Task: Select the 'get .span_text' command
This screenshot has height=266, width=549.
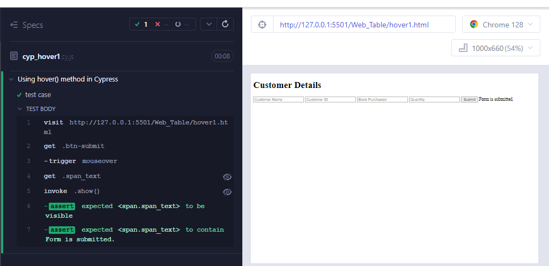Action: [x=125, y=176]
